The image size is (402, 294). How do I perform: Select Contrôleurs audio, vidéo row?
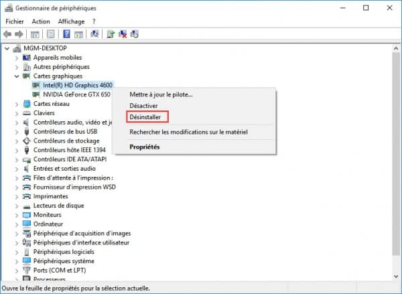coord(73,123)
